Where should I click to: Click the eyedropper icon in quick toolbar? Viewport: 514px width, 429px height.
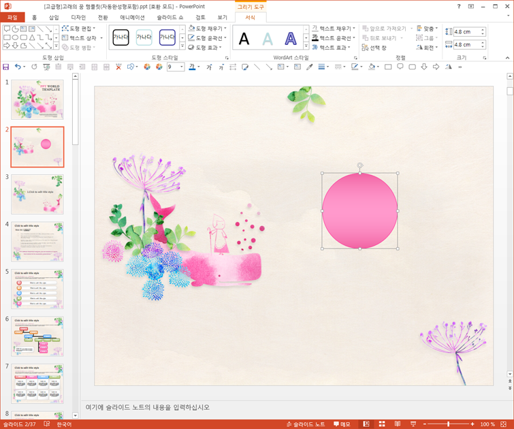[309, 67]
